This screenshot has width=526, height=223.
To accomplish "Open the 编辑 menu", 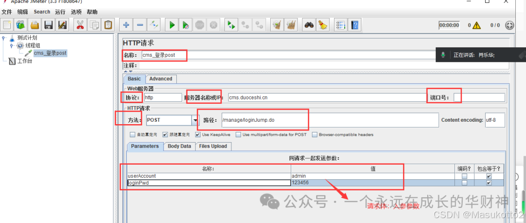I will (x=23, y=12).
